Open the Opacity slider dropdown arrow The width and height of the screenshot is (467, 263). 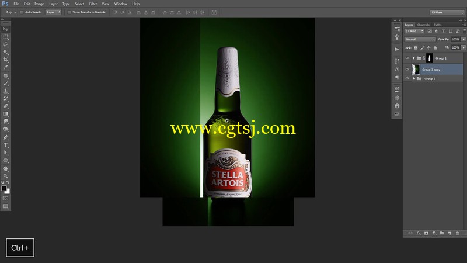463,39
